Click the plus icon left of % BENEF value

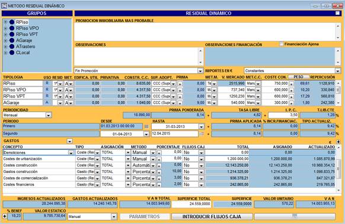(5, 216)
